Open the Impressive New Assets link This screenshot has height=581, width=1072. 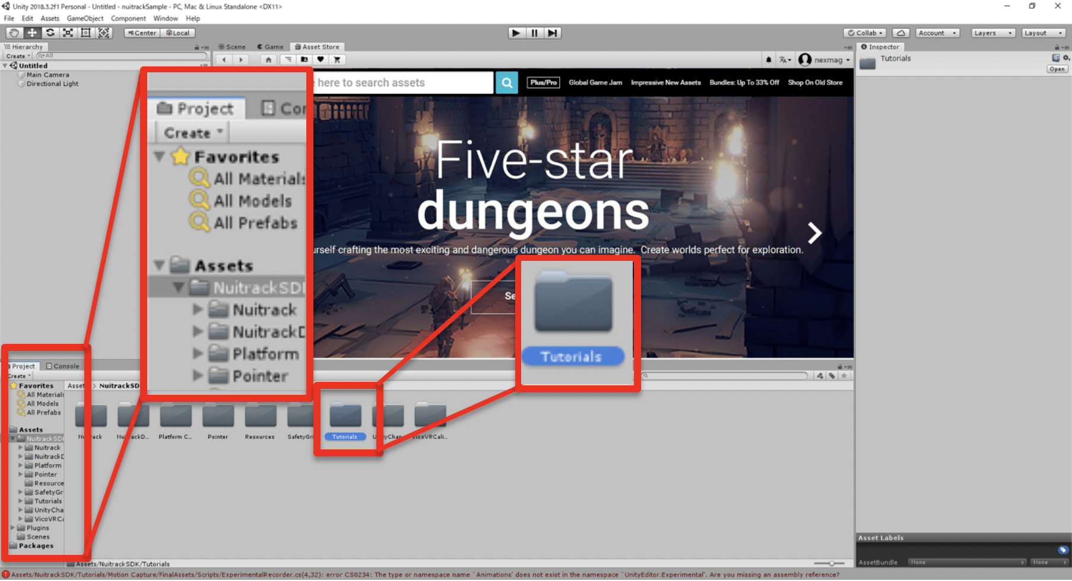pos(666,82)
